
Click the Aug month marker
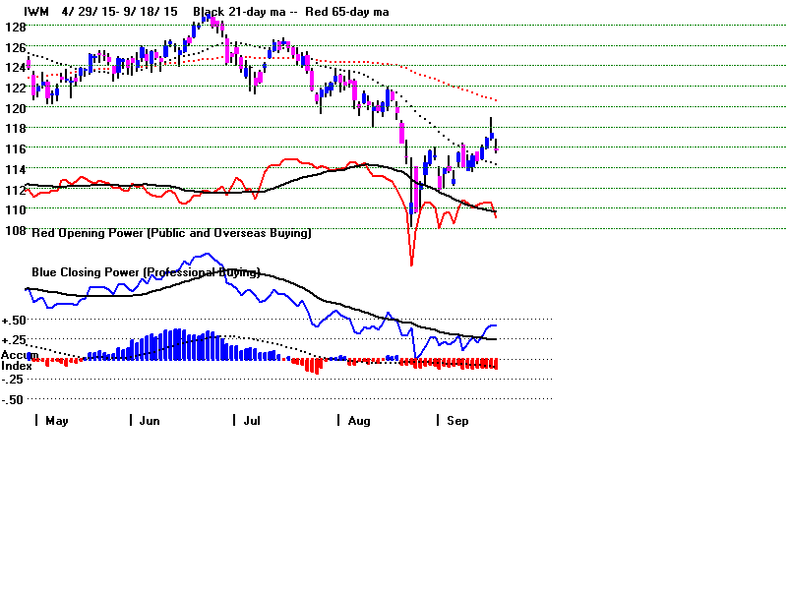coord(359,421)
